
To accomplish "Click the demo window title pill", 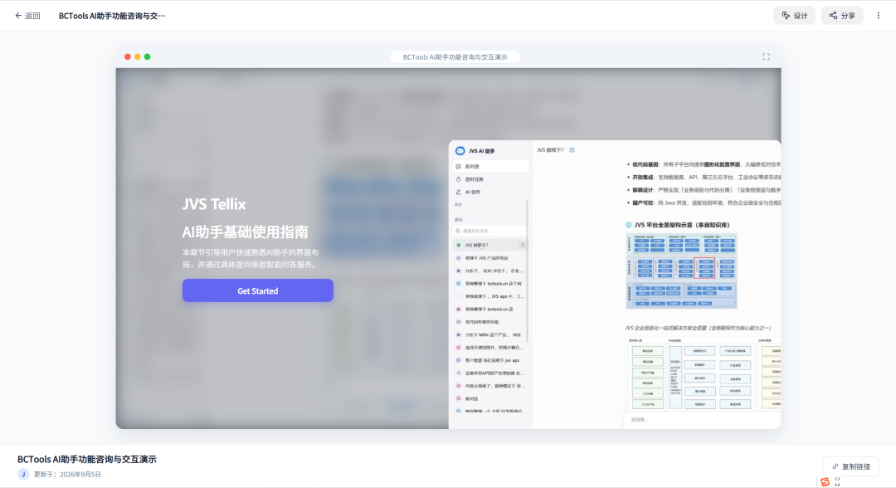I will click(x=455, y=57).
